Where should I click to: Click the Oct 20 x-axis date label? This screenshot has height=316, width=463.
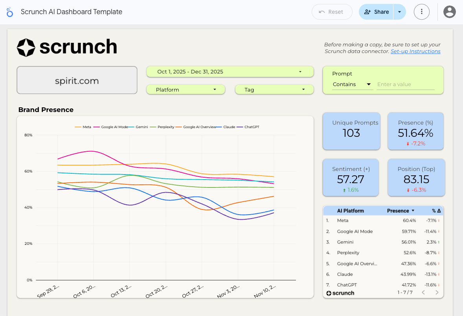[x=156, y=291]
